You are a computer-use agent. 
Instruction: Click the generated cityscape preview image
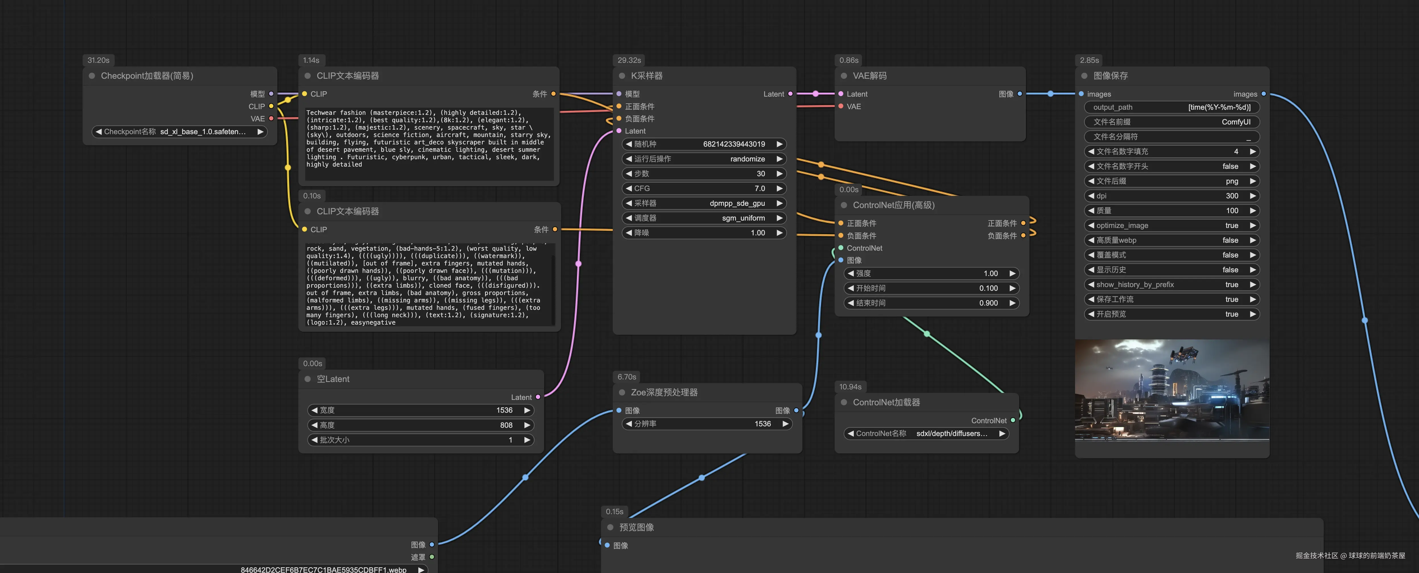pyautogui.click(x=1172, y=390)
